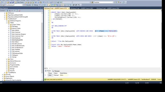Toggle Include Actual Execution Plan
Viewport: 165px width, 92px height.
[x=52, y=5]
